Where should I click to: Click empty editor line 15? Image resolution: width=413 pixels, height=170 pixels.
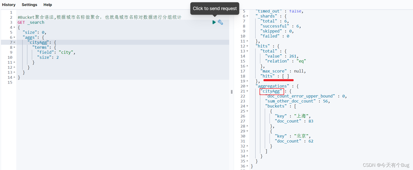123,82
